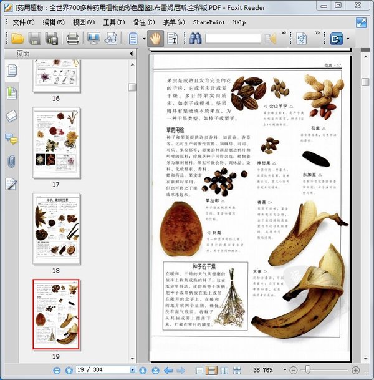Open the 备注(C) menu
The image size is (374, 380).
coord(144,22)
